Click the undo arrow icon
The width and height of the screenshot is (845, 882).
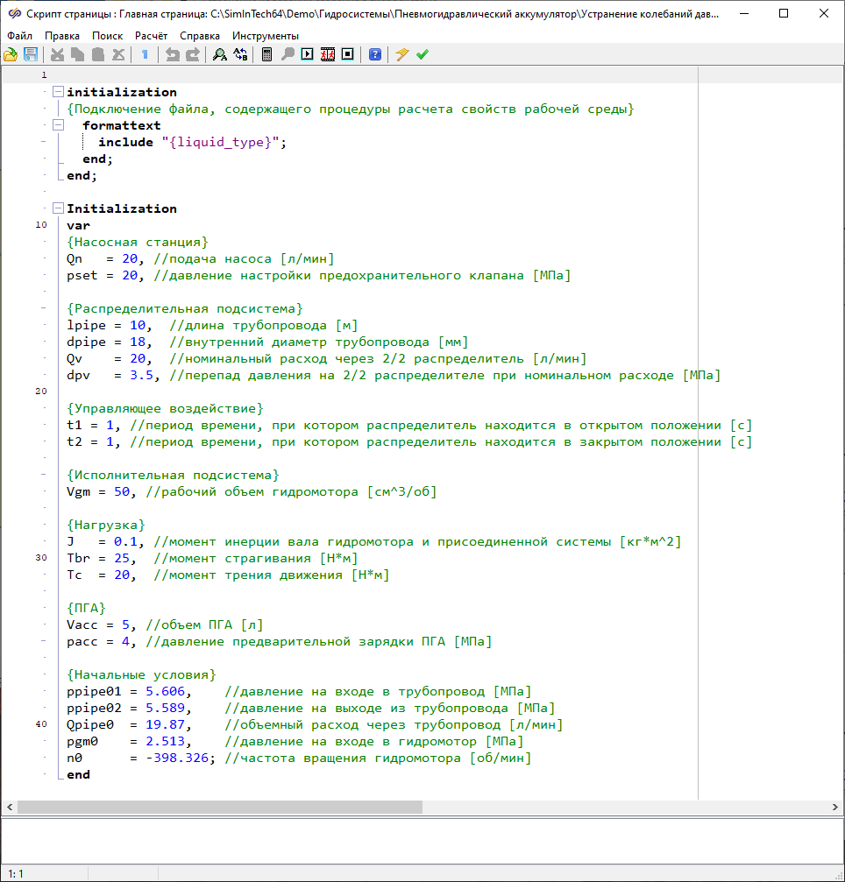[173, 54]
